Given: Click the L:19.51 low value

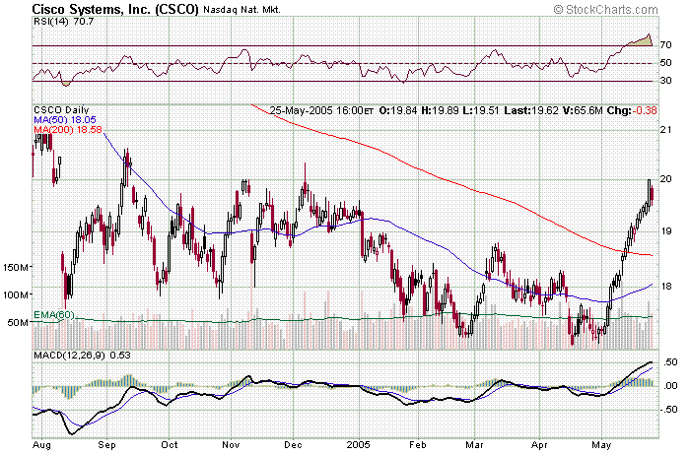Looking at the screenshot, I should 481,110.
